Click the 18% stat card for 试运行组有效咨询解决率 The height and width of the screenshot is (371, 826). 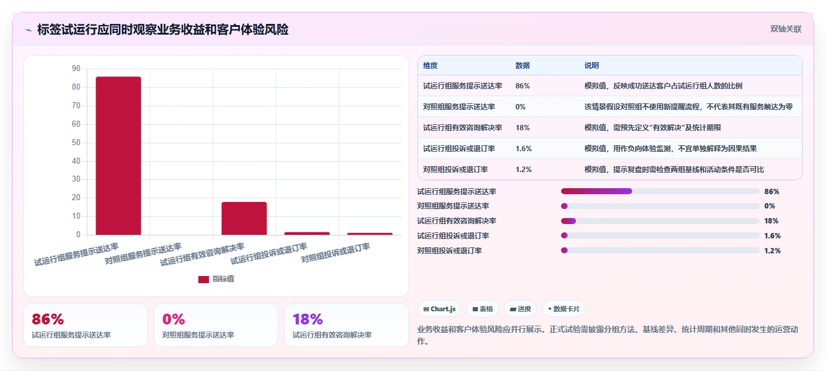(x=346, y=325)
